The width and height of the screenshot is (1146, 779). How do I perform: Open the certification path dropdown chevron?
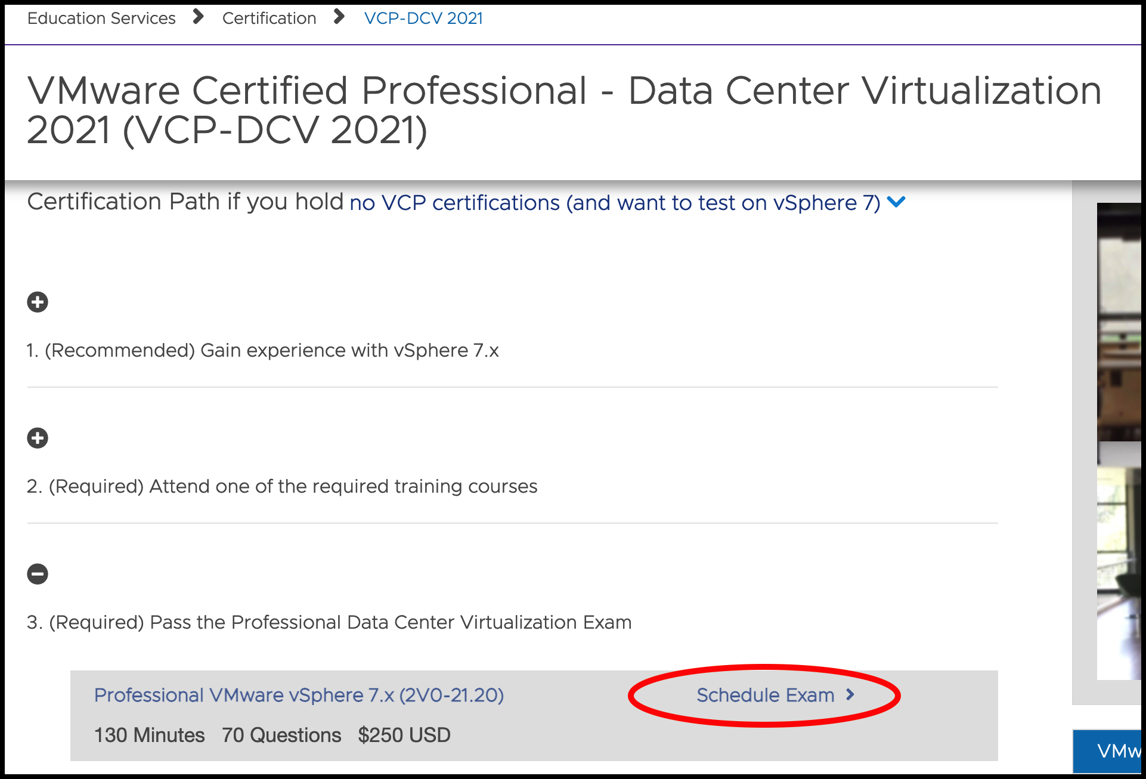point(897,202)
